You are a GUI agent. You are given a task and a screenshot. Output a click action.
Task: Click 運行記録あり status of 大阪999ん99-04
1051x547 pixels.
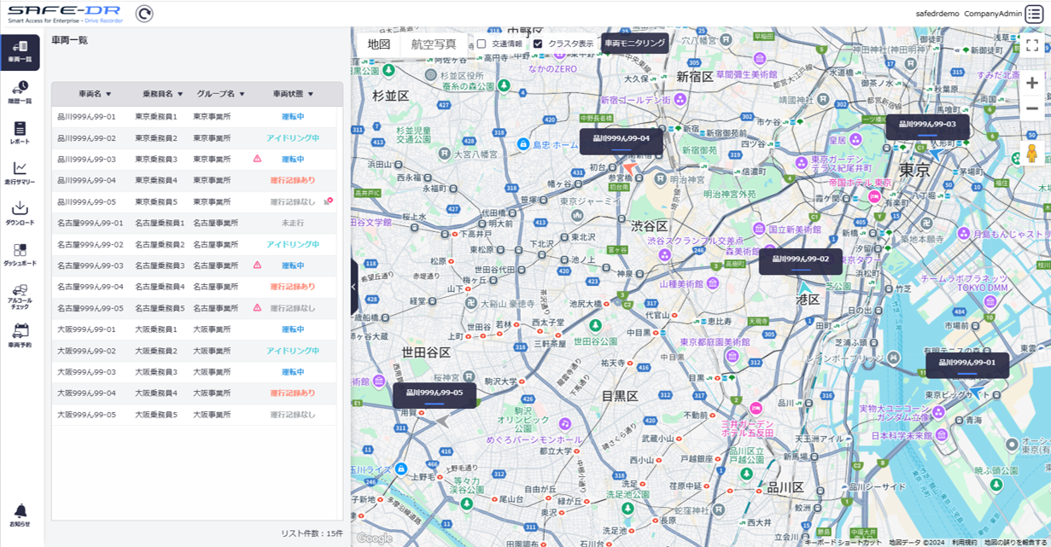click(293, 393)
